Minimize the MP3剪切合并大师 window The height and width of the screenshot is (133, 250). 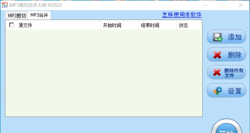pyautogui.click(x=205, y=5)
